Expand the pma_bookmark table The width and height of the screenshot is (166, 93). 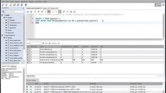6,40
